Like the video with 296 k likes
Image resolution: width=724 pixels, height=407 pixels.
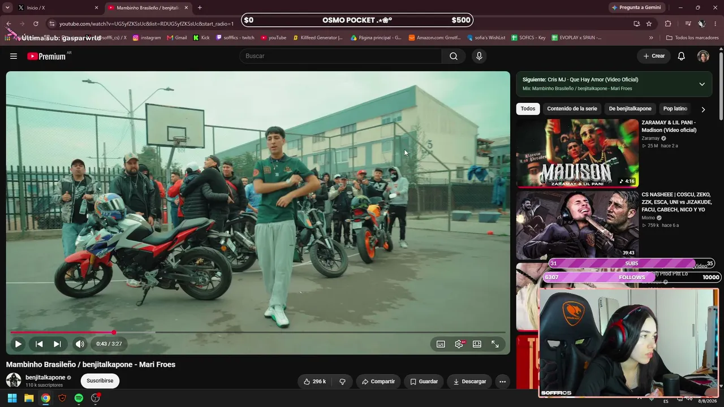(314, 382)
